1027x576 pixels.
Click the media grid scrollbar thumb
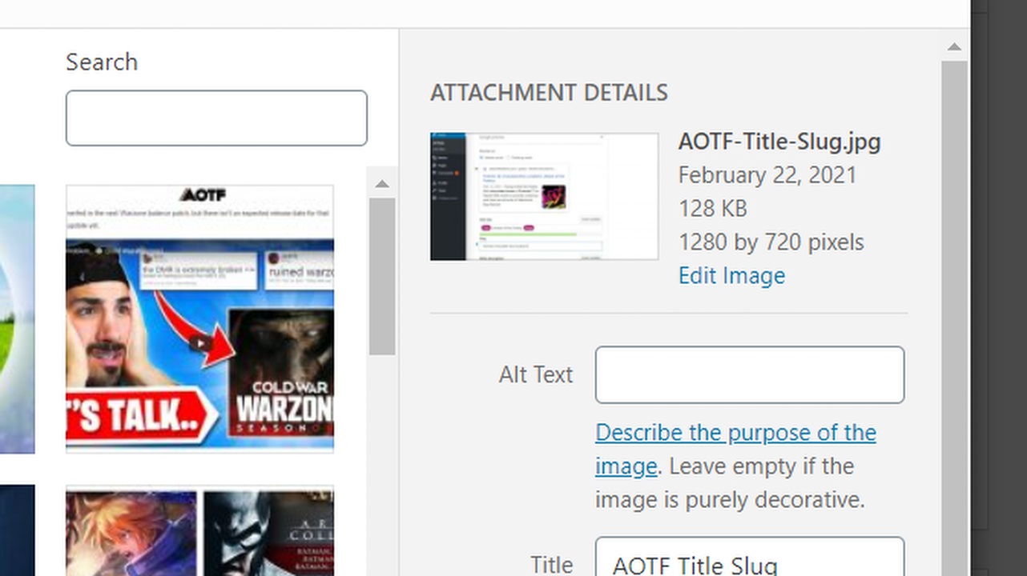(x=382, y=276)
